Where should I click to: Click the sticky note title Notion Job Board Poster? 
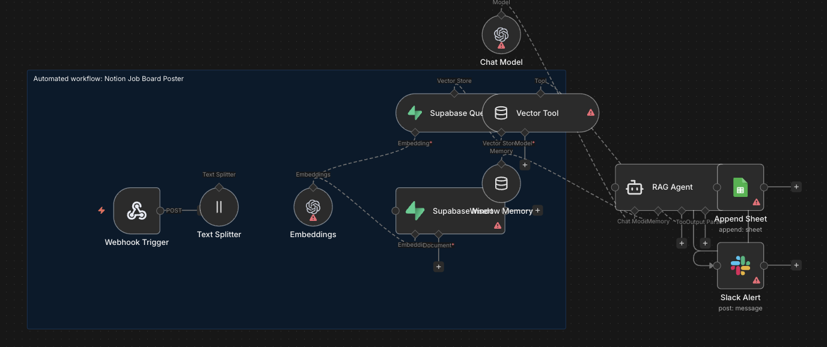109,79
